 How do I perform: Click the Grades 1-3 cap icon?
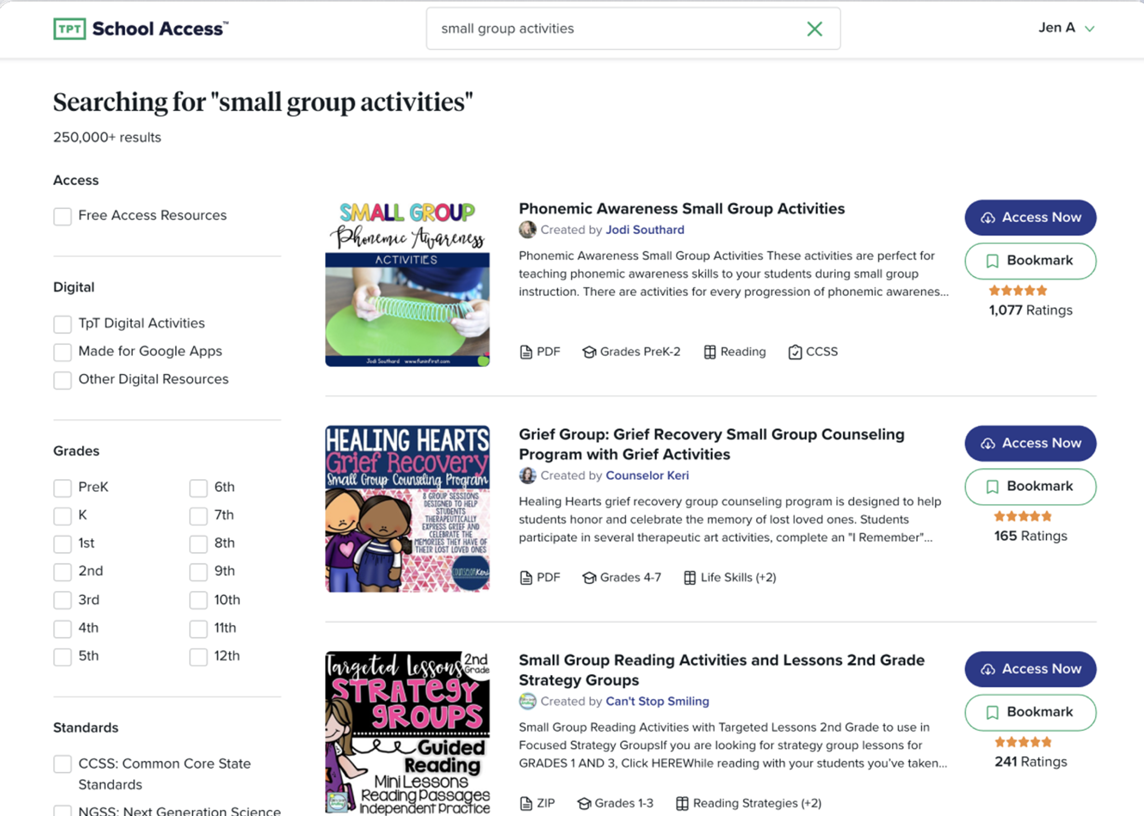click(x=584, y=803)
